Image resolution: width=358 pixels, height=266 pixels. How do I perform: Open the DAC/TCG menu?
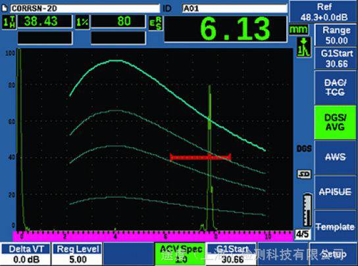(335, 87)
